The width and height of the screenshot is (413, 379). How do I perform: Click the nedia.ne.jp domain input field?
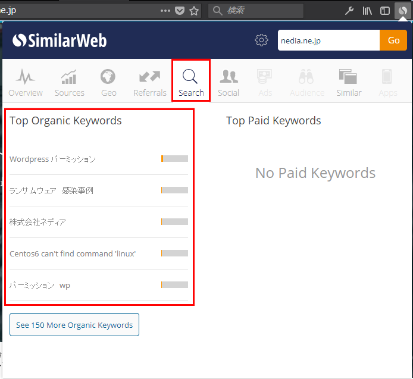328,40
